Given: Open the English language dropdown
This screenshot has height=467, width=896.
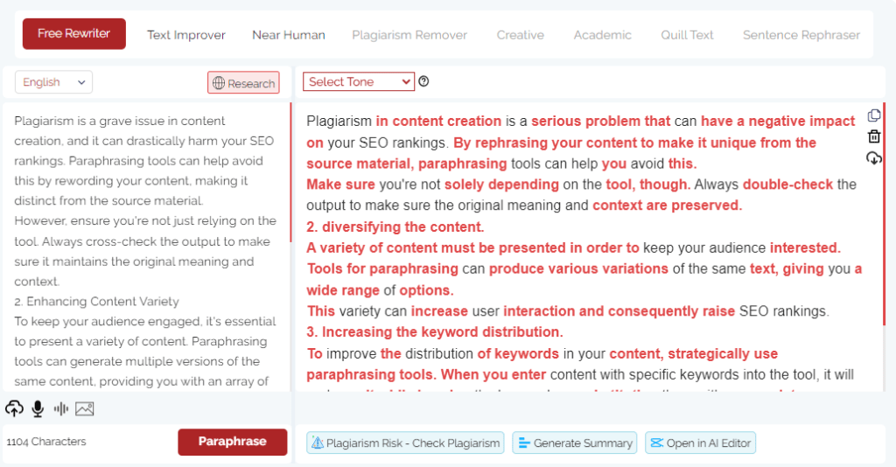Looking at the screenshot, I should tap(53, 82).
